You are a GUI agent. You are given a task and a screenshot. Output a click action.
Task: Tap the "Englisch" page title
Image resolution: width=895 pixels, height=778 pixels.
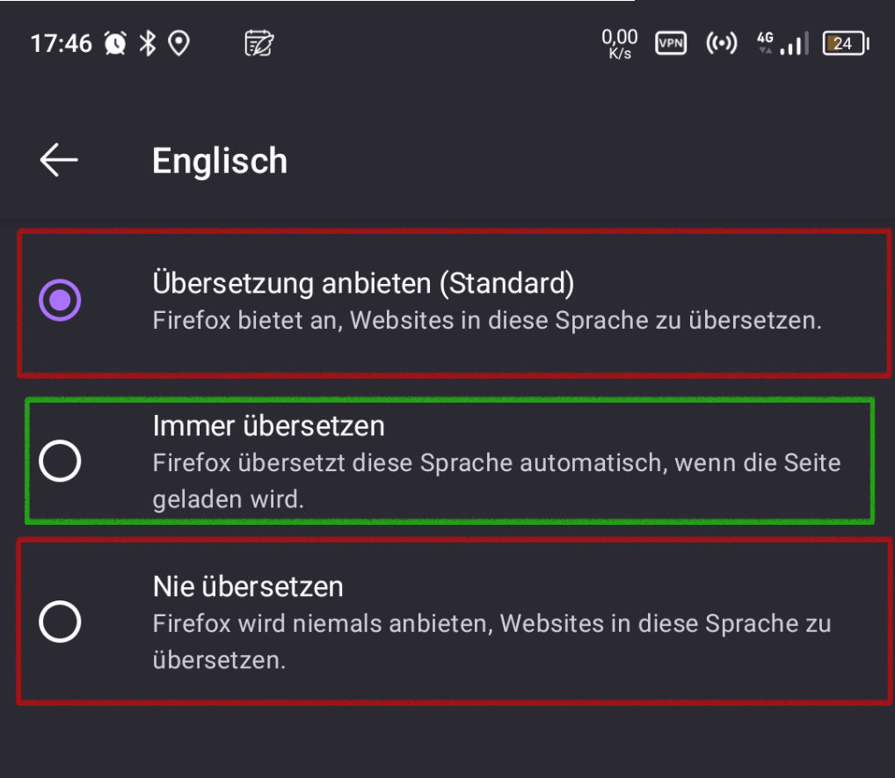click(x=220, y=161)
